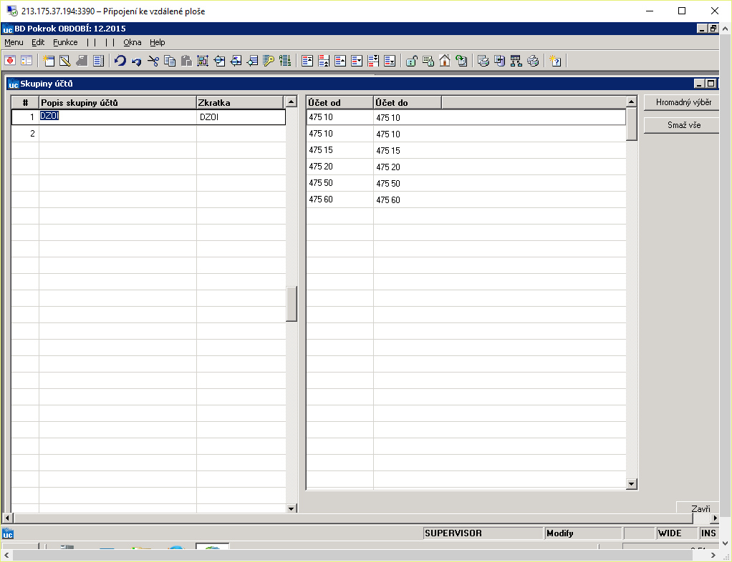Click the Účet do column header

407,102
